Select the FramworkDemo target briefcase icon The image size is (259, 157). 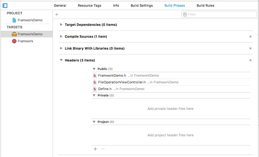tap(14, 34)
